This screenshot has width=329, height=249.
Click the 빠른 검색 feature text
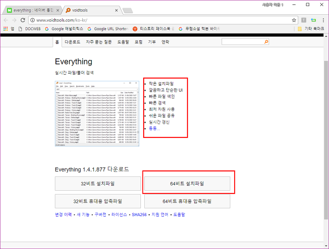pyautogui.click(x=157, y=103)
